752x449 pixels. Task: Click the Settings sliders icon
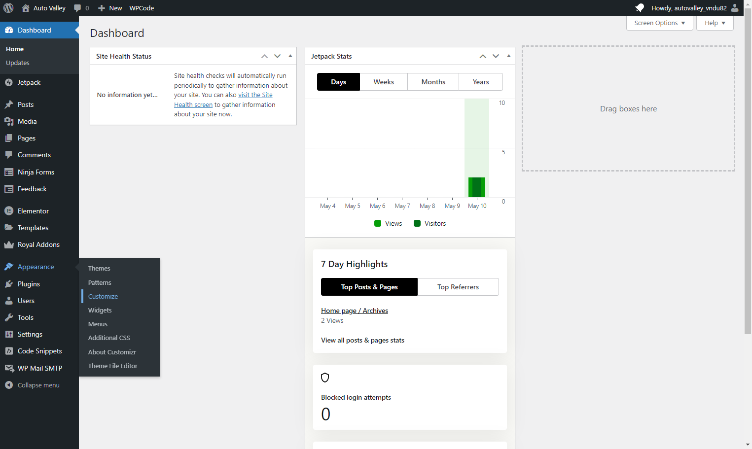point(9,334)
